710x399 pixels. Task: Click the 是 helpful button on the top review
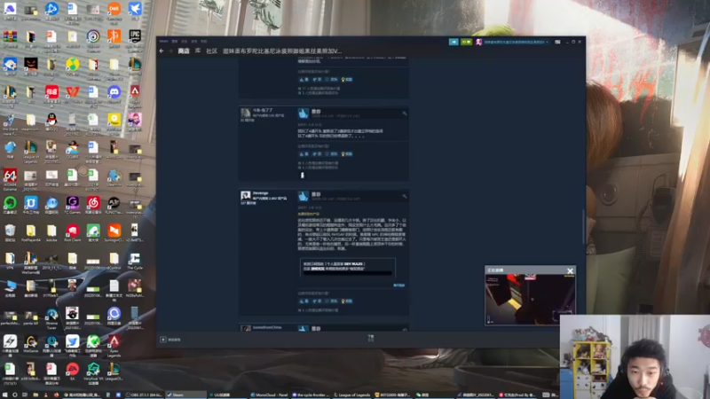tap(304, 79)
